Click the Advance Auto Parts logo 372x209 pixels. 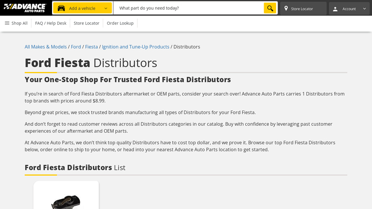point(25,8)
